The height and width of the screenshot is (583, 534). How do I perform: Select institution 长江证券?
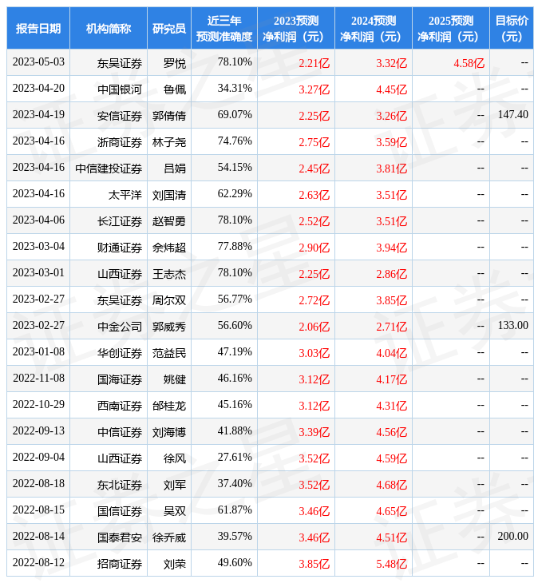pos(120,221)
